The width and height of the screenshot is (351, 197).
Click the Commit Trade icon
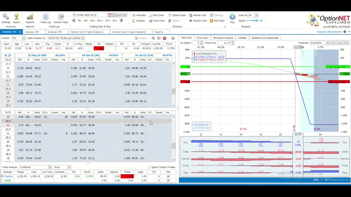[x=61, y=18]
